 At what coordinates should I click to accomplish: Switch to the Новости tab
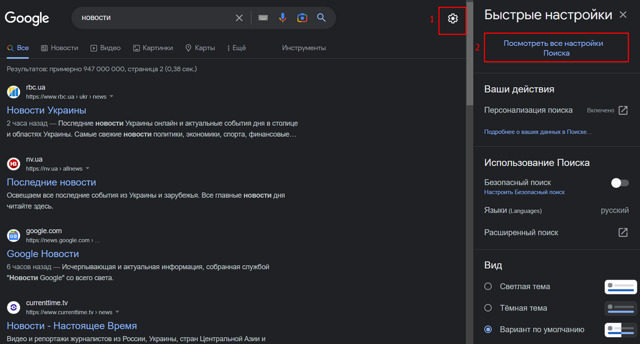pos(59,48)
